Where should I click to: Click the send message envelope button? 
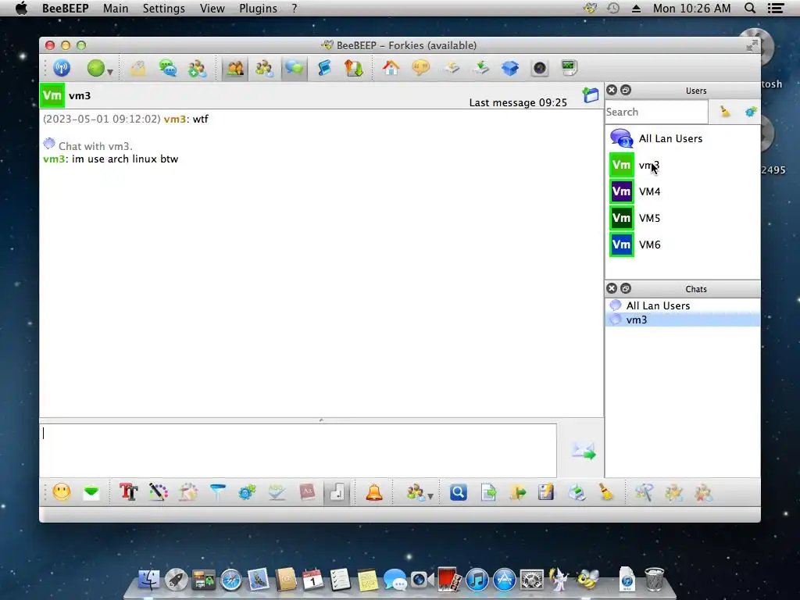point(583,451)
